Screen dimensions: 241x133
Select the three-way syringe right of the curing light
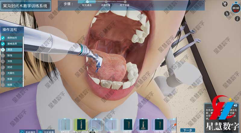(x=159, y=125)
